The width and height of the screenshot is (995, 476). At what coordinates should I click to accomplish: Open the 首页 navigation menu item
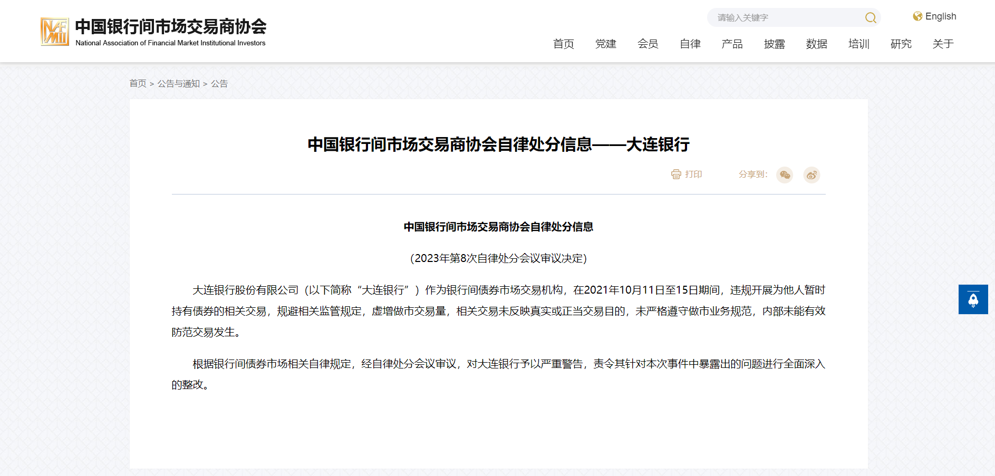tap(563, 44)
